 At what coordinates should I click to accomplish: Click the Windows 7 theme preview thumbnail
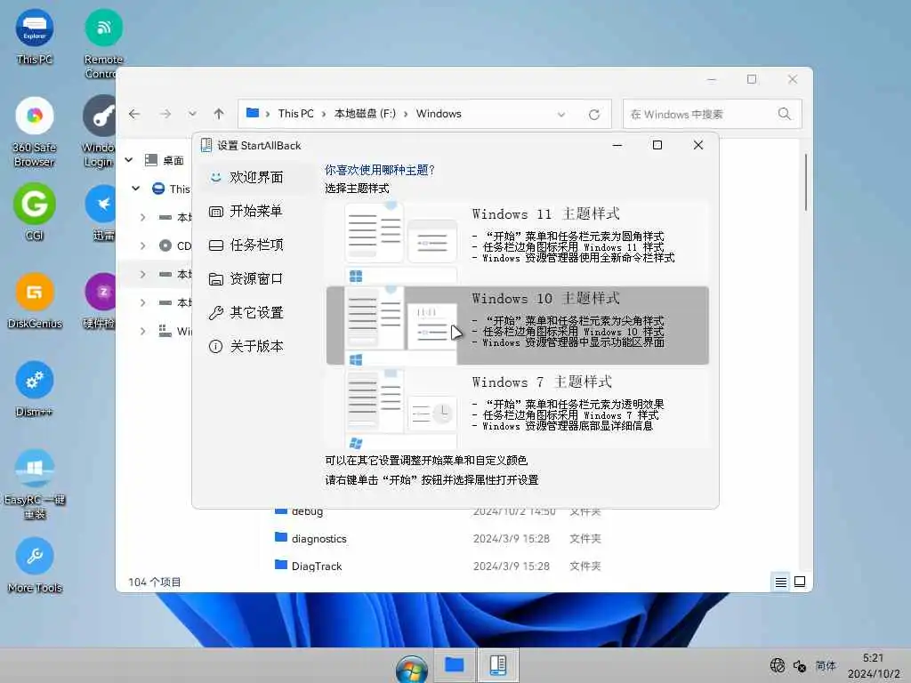[401, 409]
